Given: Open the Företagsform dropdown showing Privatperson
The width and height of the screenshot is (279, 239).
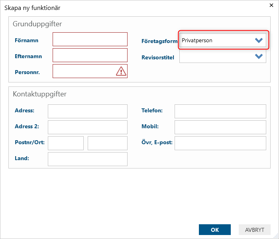Looking at the screenshot, I should pos(223,40).
